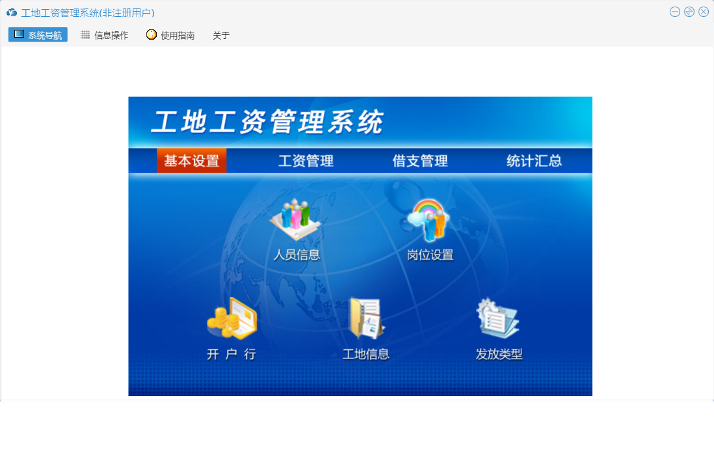Minimize the application window

pos(675,12)
